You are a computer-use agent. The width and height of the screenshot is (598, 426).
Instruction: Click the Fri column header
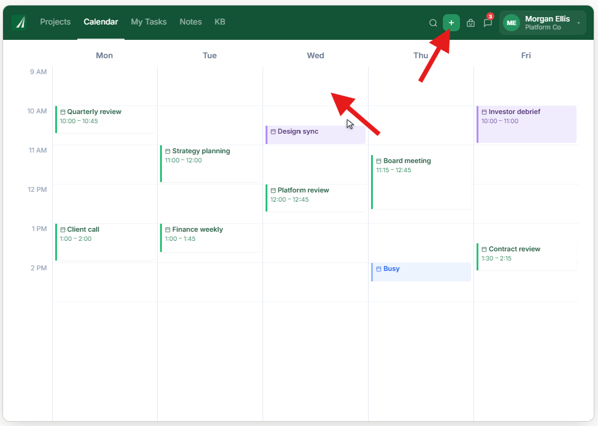click(x=526, y=55)
